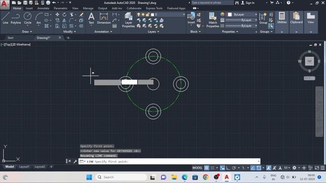Toggle object snap tracking
Image resolution: width=326 pixels, height=183 pixels.
tap(253, 168)
